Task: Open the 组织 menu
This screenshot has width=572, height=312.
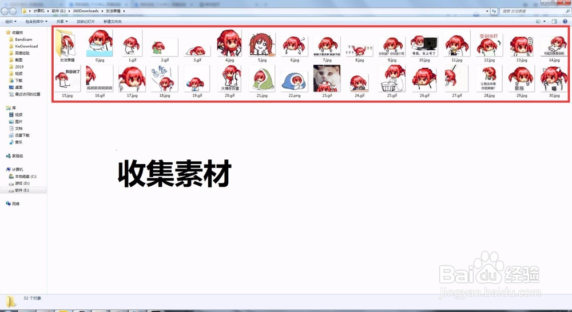Action: coord(11,22)
